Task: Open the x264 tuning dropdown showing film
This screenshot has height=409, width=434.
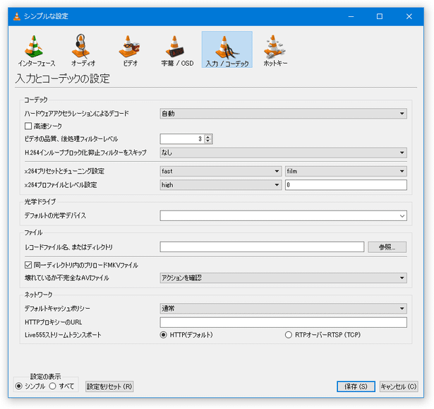Action: coord(346,171)
